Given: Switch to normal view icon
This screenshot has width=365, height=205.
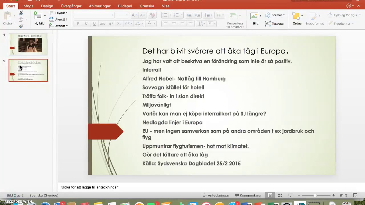Looking at the screenshot, I should [x=270, y=195].
